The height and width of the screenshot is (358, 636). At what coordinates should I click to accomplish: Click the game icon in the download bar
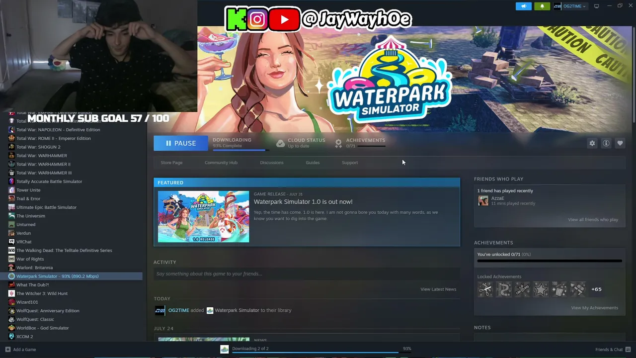(x=225, y=349)
